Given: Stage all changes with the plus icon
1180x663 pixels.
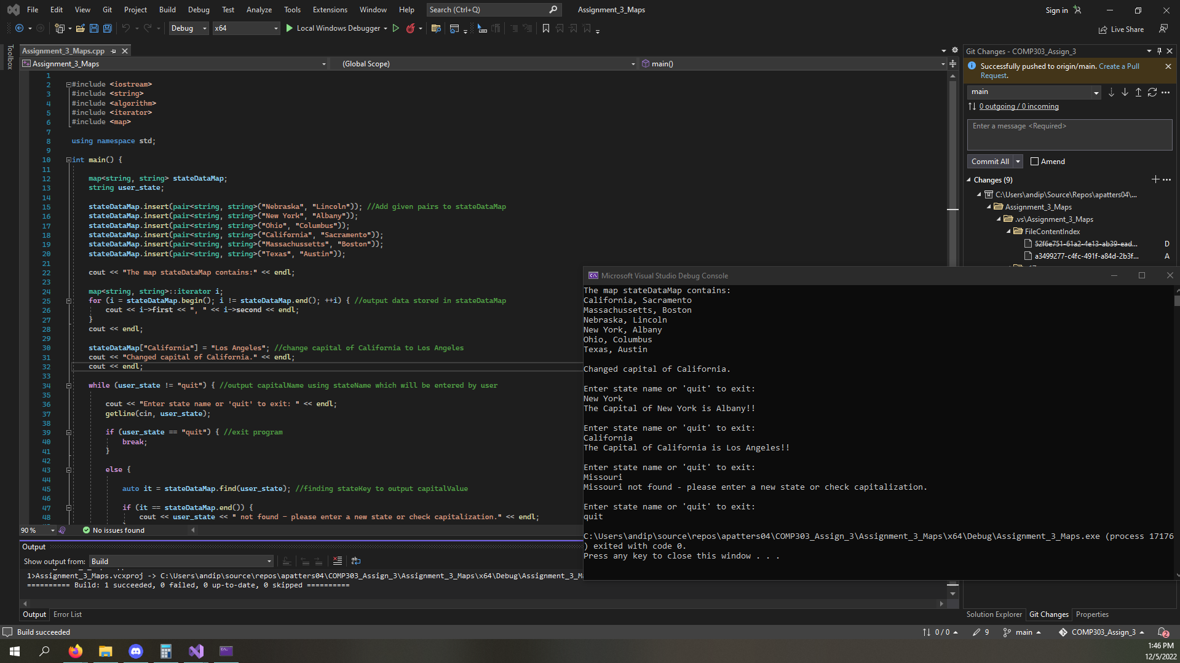Looking at the screenshot, I should pyautogui.click(x=1155, y=179).
